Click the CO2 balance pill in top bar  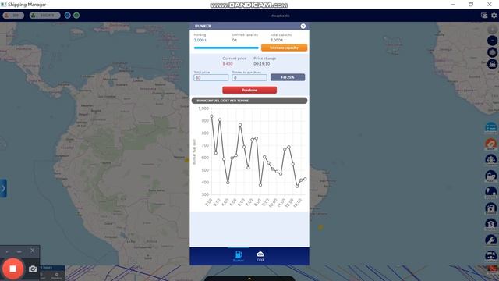[45, 16]
